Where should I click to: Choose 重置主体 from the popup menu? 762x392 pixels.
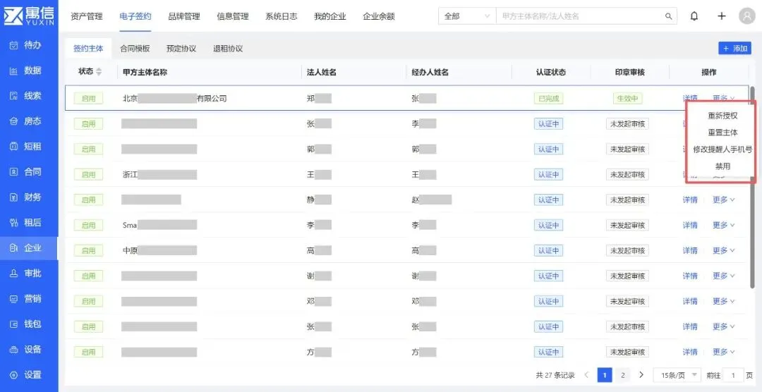point(722,132)
